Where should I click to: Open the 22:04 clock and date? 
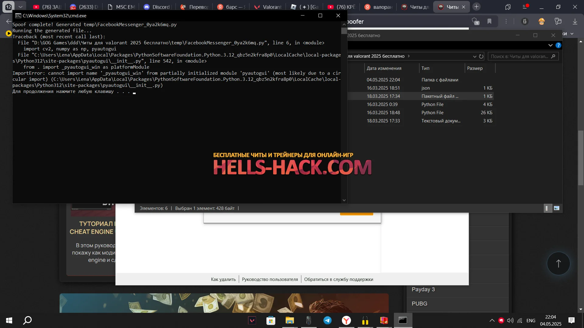click(x=551, y=320)
